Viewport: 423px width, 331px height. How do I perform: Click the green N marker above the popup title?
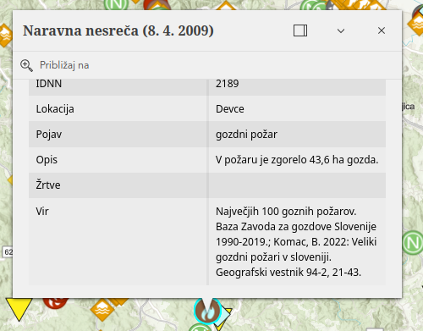pos(117,5)
